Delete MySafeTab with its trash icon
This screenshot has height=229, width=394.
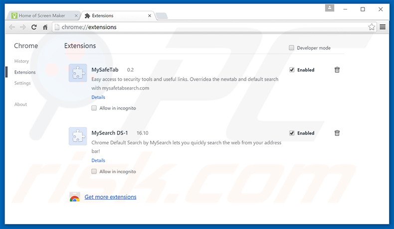(x=337, y=70)
